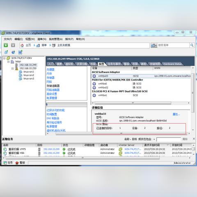
Task: Open the 身份验证服务 link
Action: coord(54,122)
